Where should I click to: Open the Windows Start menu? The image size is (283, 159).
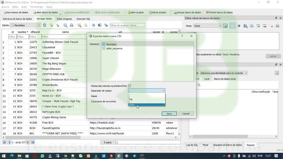4,156
